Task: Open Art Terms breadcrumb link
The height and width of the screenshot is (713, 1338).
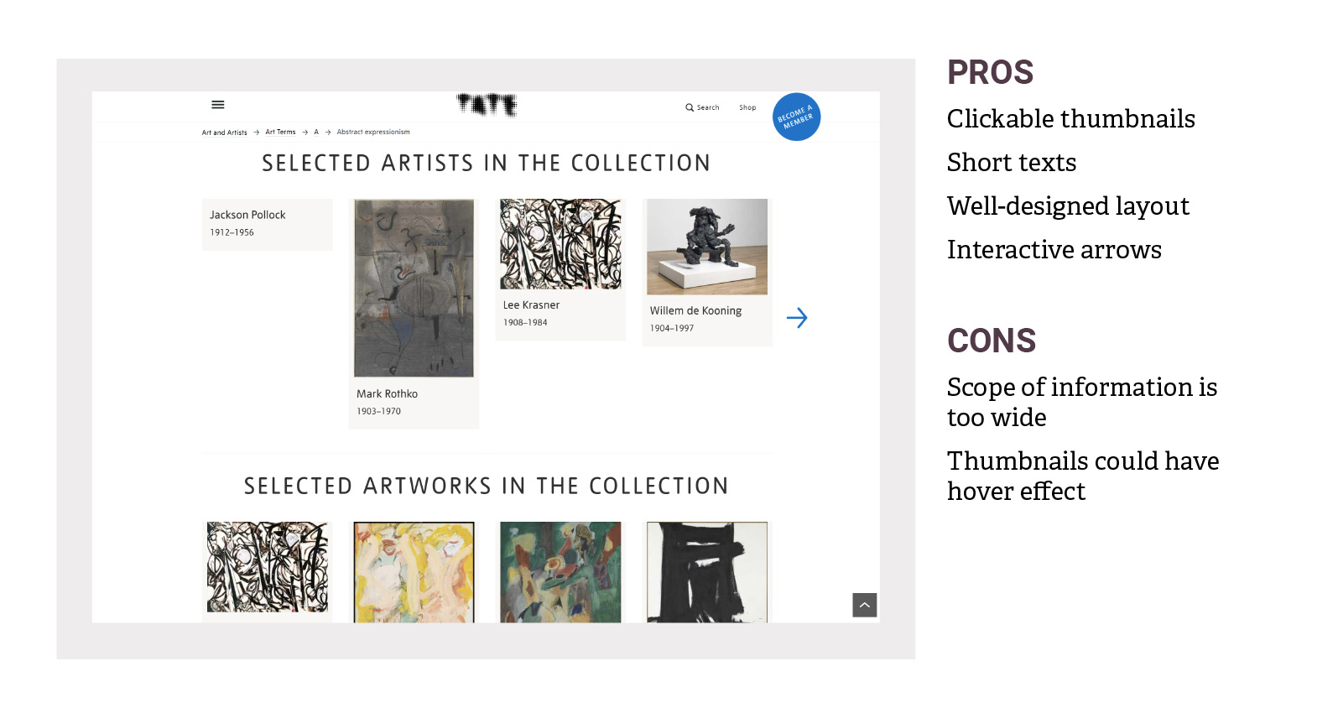Action: (280, 132)
